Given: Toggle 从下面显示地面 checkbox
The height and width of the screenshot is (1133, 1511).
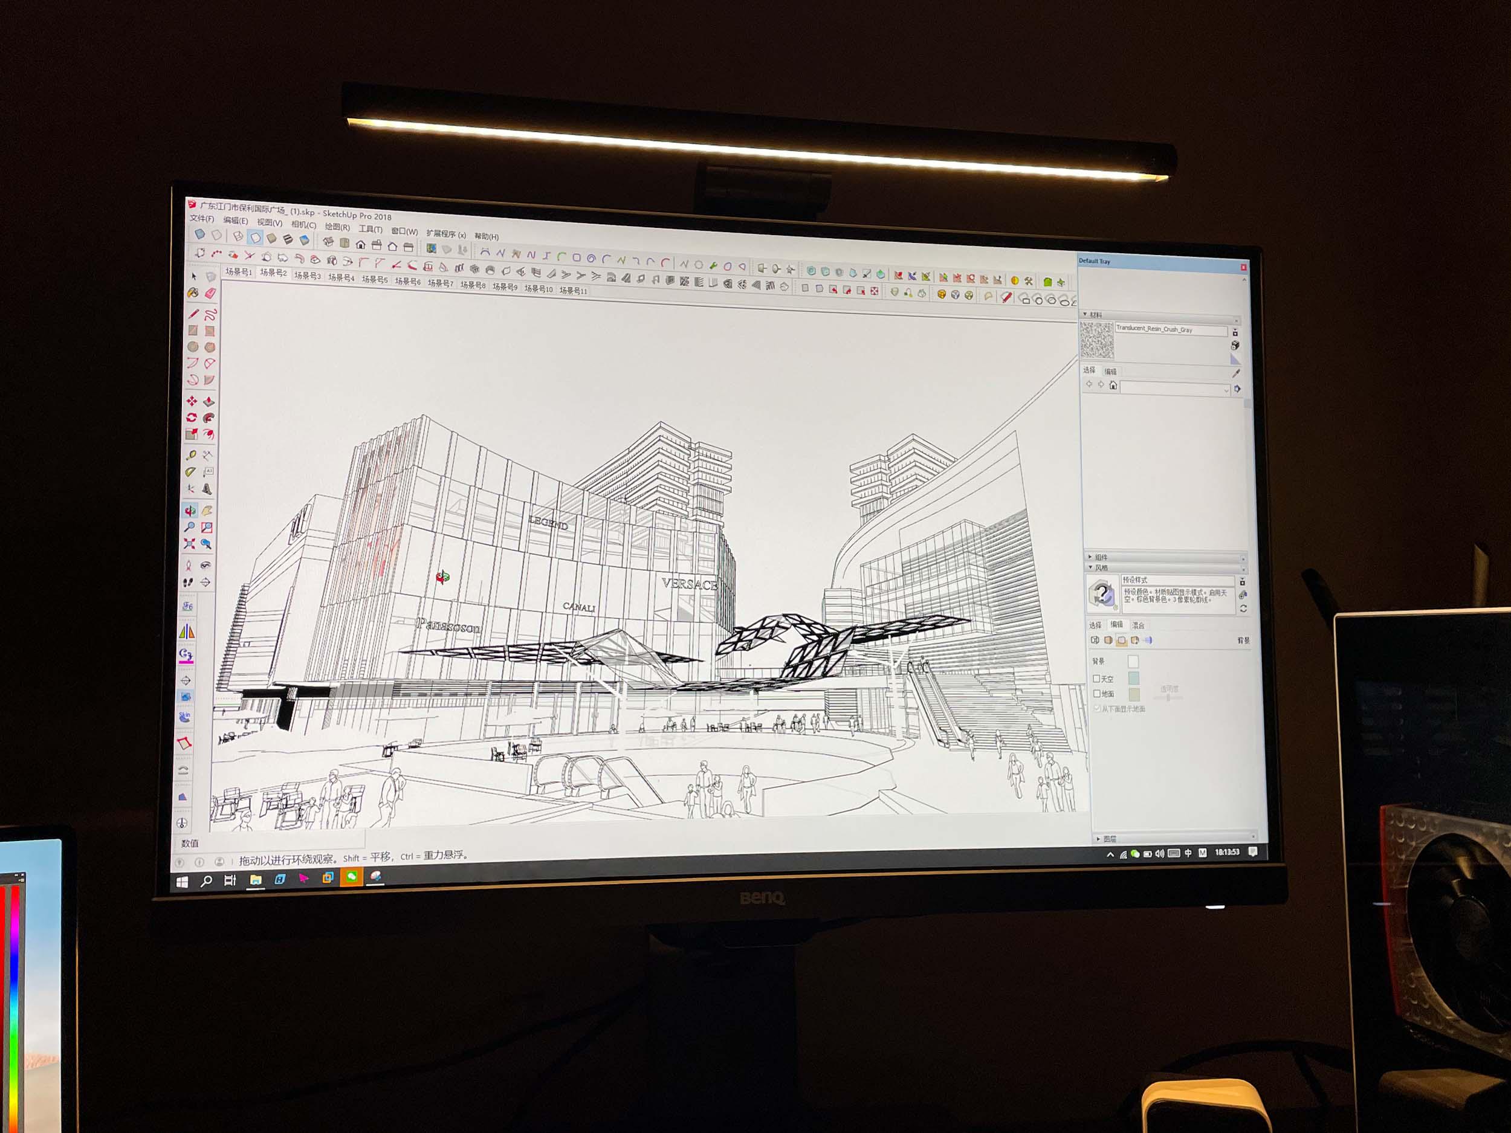Looking at the screenshot, I should (1097, 709).
